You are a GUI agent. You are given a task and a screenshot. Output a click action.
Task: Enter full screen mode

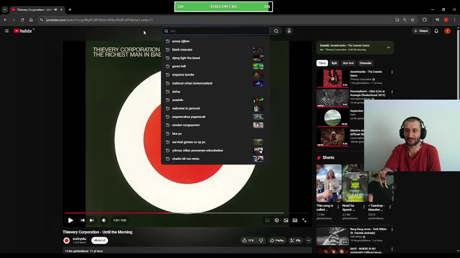pos(304,220)
